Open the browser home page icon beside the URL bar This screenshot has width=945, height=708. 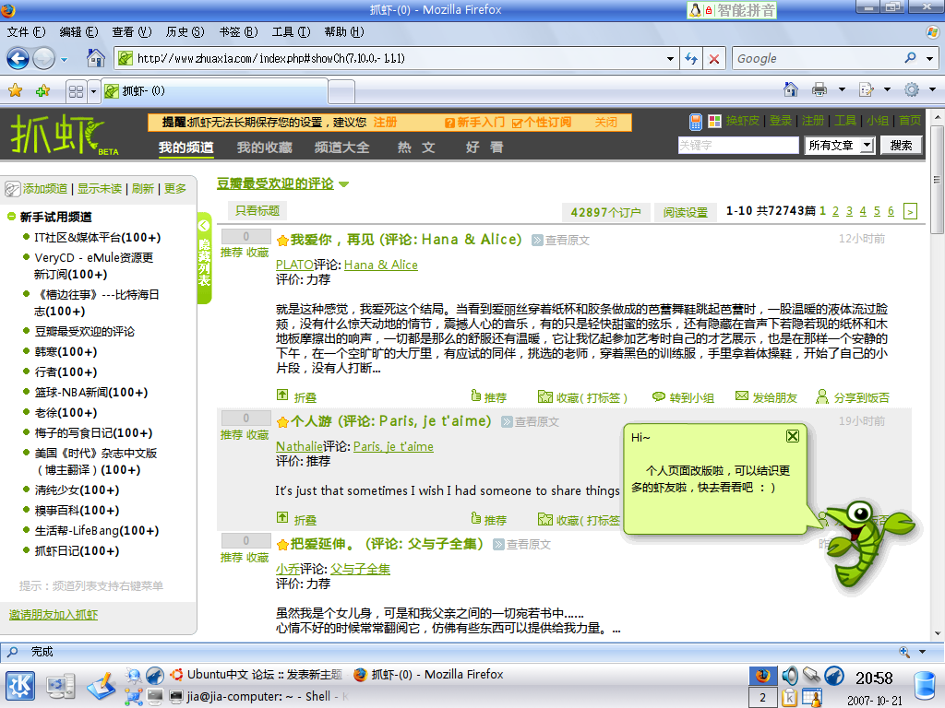[95, 58]
